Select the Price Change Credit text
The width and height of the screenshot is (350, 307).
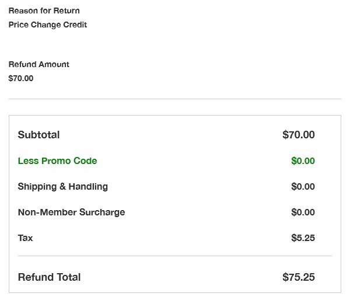(x=48, y=25)
